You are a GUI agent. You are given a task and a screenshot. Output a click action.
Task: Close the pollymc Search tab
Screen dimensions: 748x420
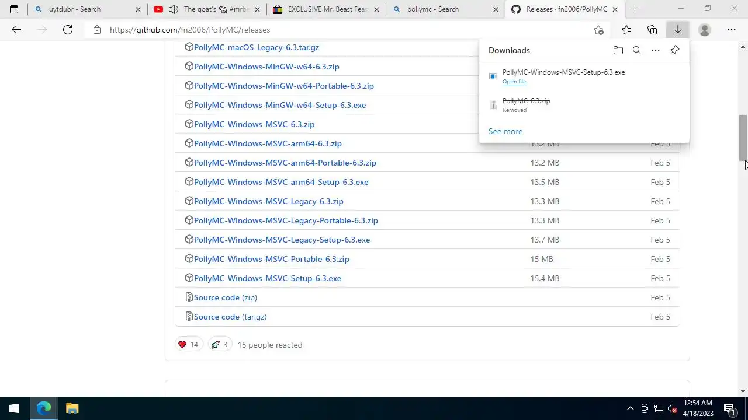[x=496, y=9]
